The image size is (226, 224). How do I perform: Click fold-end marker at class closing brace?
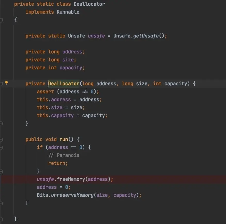click(1, 219)
